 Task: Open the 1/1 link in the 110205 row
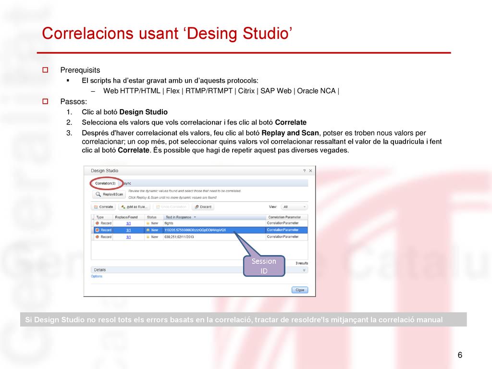tap(128, 230)
